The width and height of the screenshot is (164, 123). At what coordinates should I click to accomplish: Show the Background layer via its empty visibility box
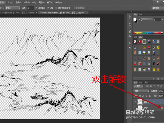135,108
